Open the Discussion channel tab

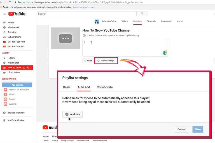(167, 21)
